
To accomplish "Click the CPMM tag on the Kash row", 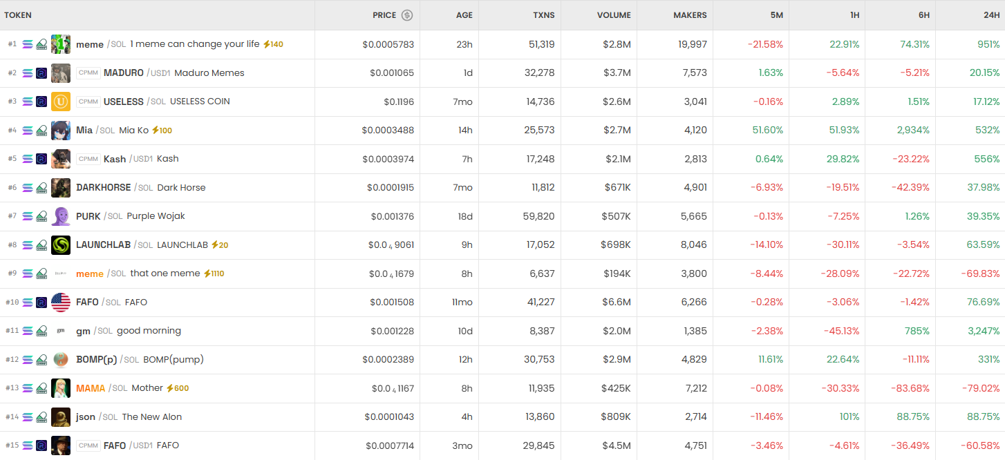I will 88,159.
